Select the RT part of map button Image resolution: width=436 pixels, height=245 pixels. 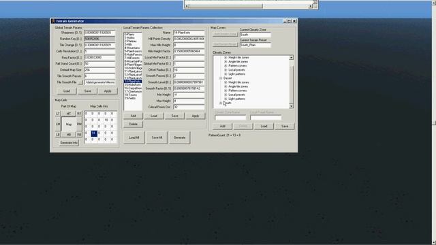tap(79, 114)
